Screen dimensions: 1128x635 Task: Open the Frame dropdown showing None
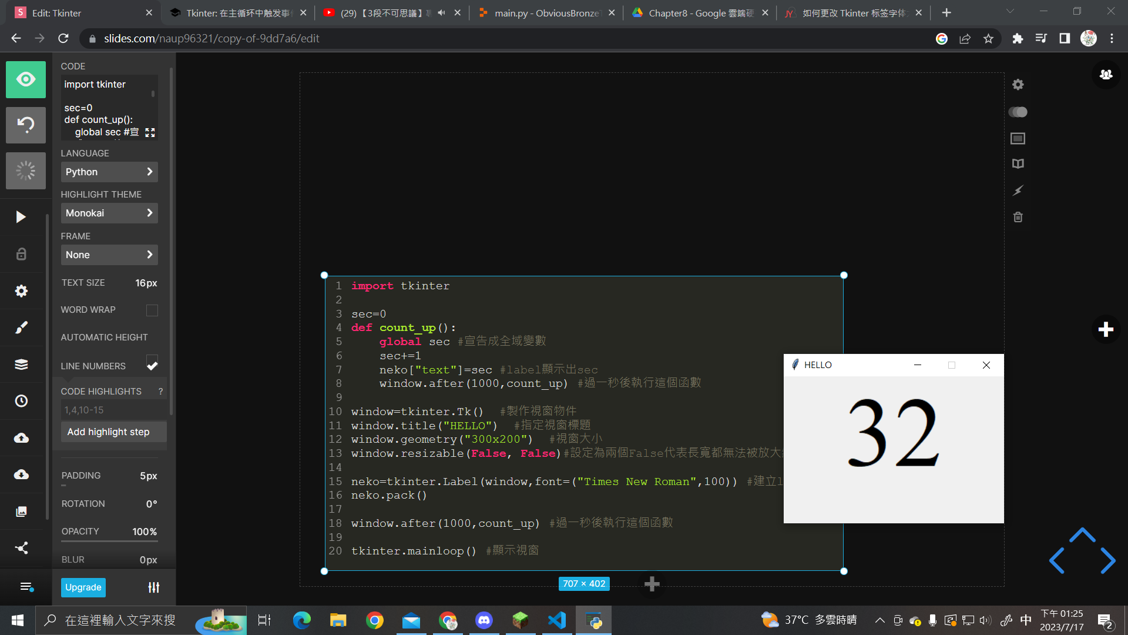coord(109,255)
